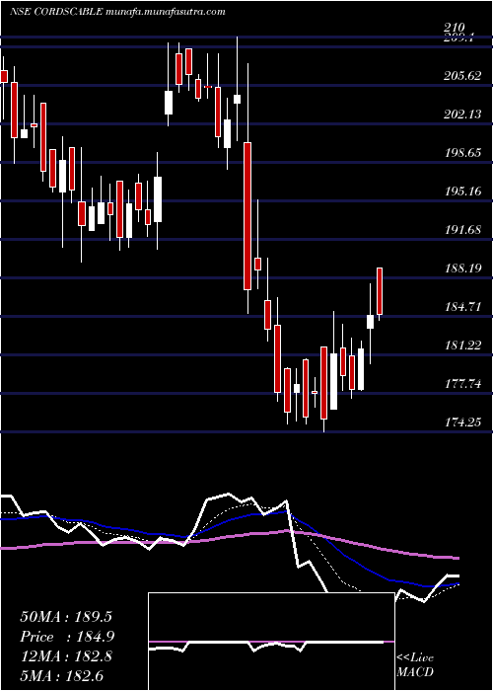Click the 5MA : 182.6 reading

[x=64, y=675]
